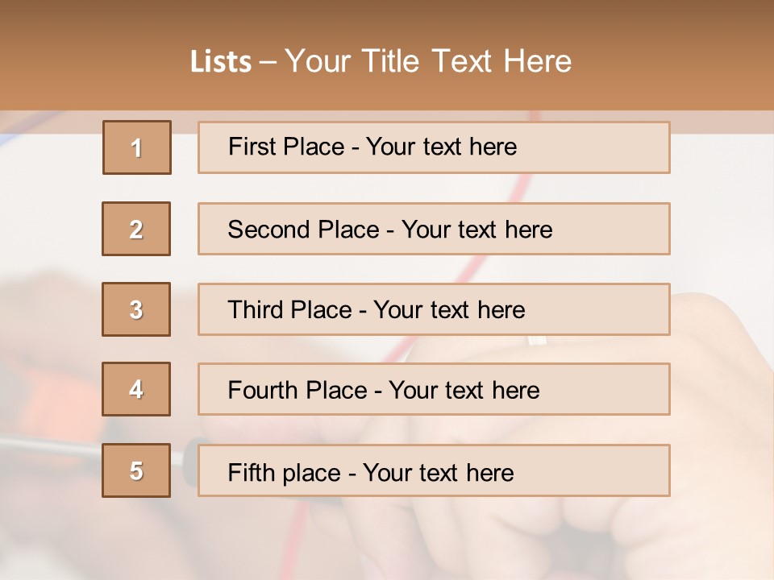774x580 pixels.
Task: Click 'Your text here' in the Third Place row
Action: pyautogui.click(x=449, y=310)
